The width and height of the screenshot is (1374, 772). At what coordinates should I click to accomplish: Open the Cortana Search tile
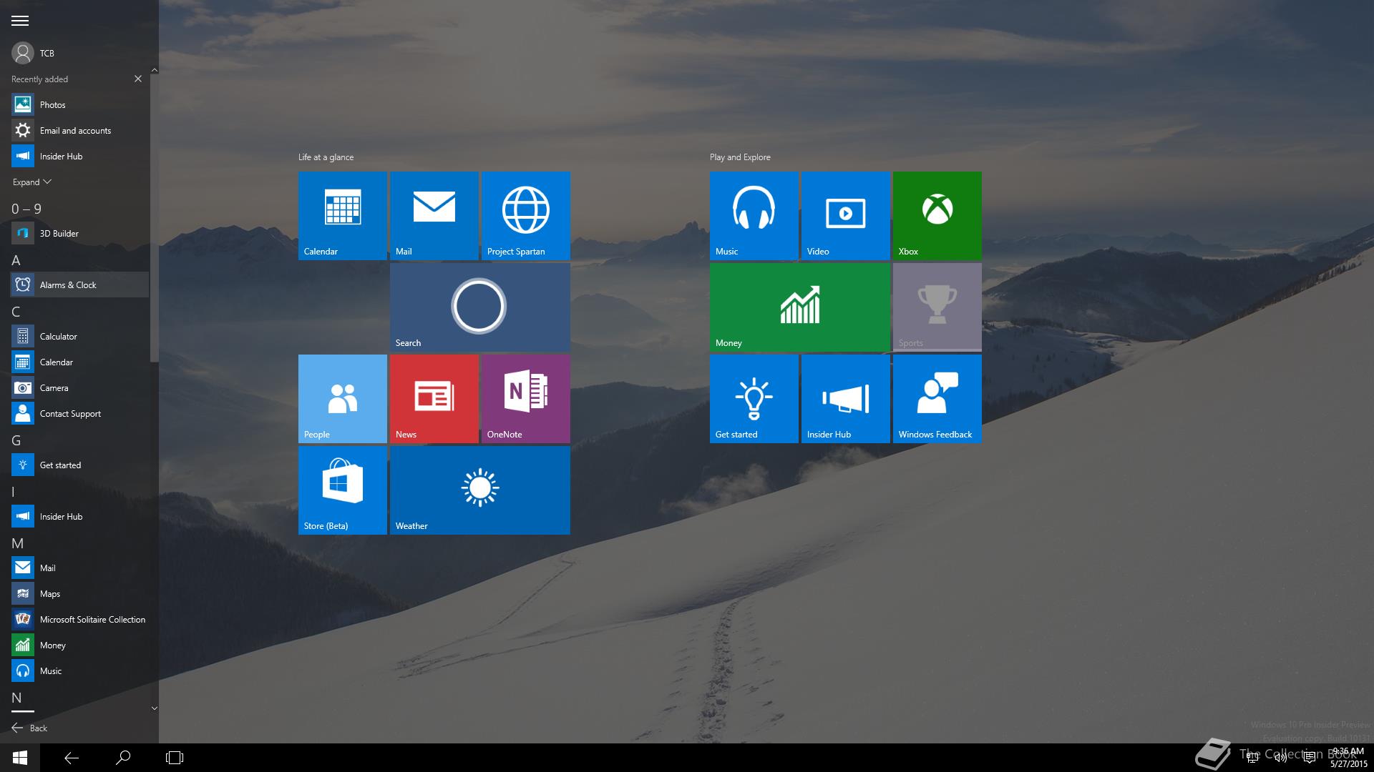479,307
